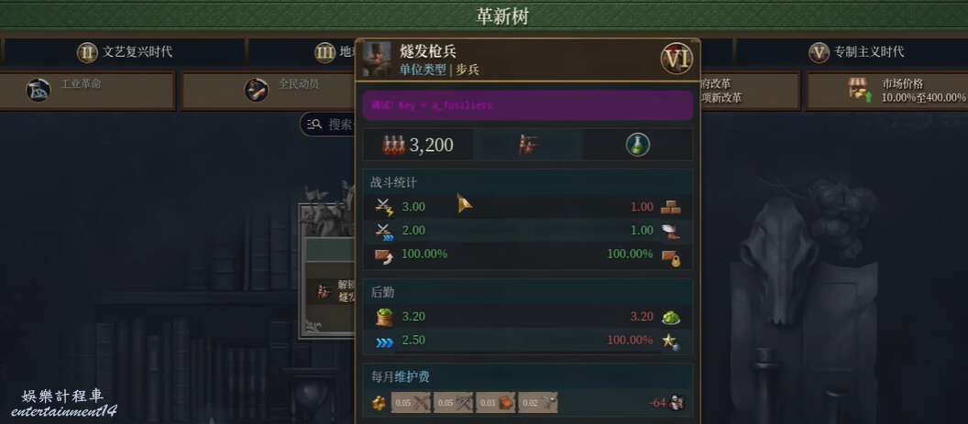Select the 文艺复兴时代 age tab

[126, 52]
